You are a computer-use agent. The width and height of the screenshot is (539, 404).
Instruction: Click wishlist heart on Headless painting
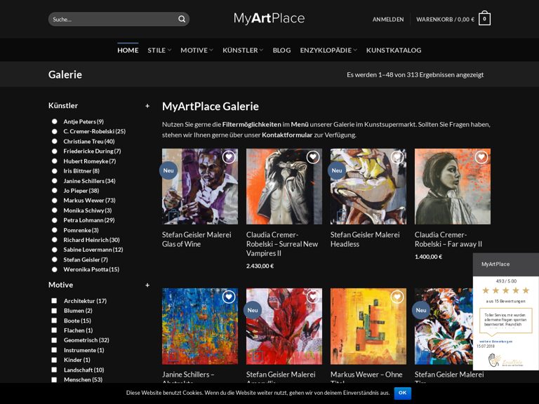coord(397,157)
